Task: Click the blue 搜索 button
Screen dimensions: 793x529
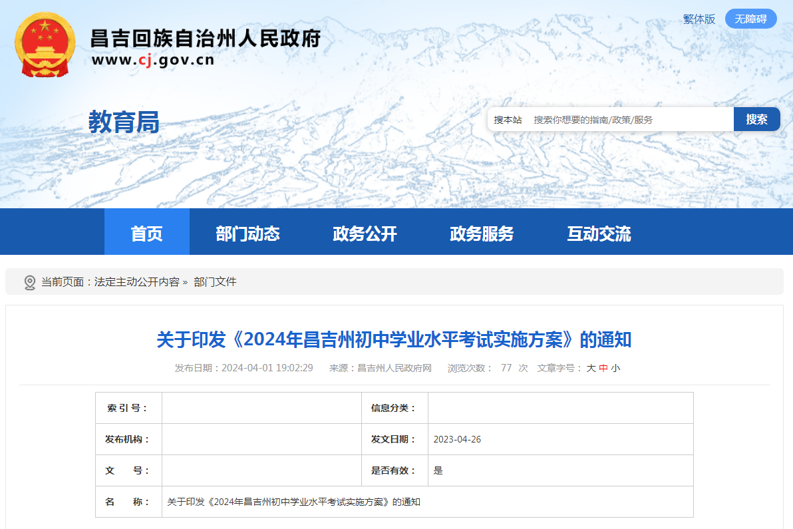Action: click(756, 119)
